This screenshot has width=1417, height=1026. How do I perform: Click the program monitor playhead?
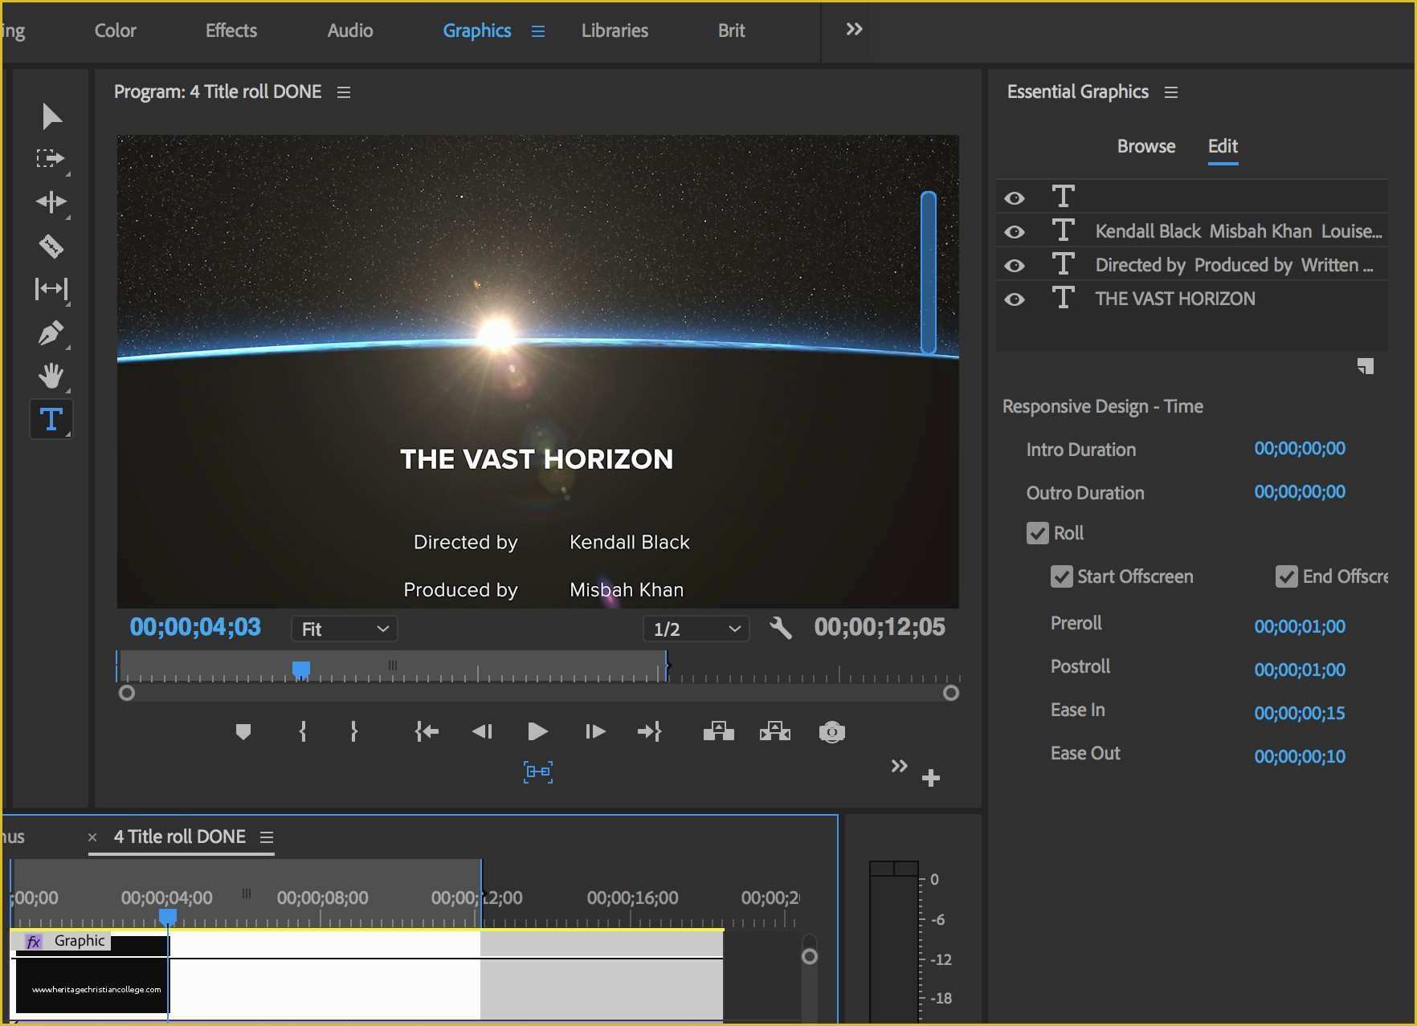(x=301, y=670)
